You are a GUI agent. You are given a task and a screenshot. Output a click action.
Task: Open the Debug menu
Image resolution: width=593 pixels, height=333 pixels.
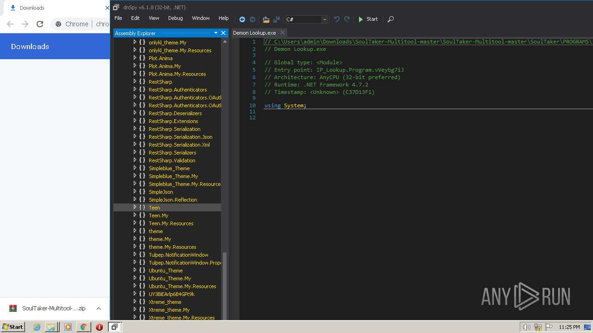pos(175,18)
